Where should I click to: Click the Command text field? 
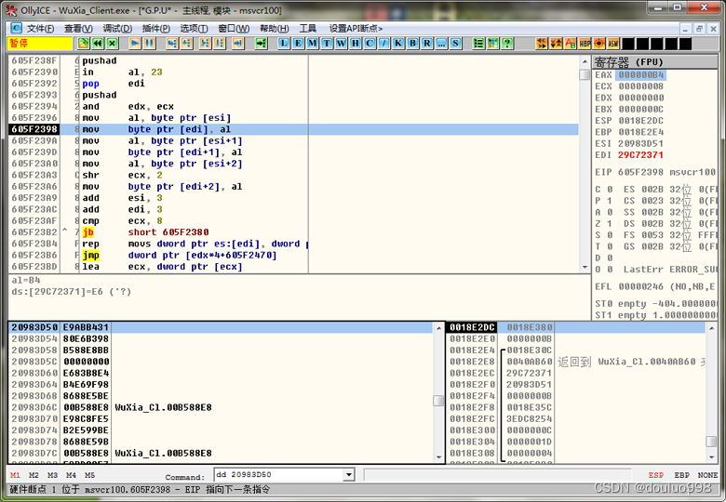point(278,475)
